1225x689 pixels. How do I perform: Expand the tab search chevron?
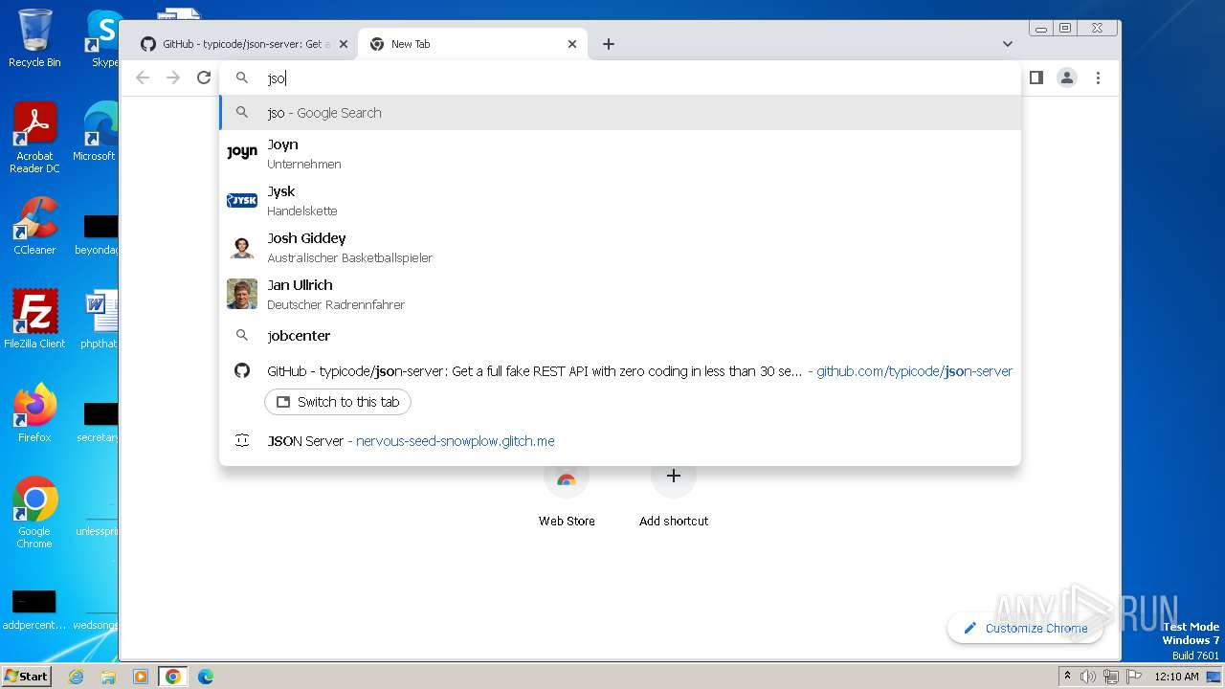point(1008,44)
